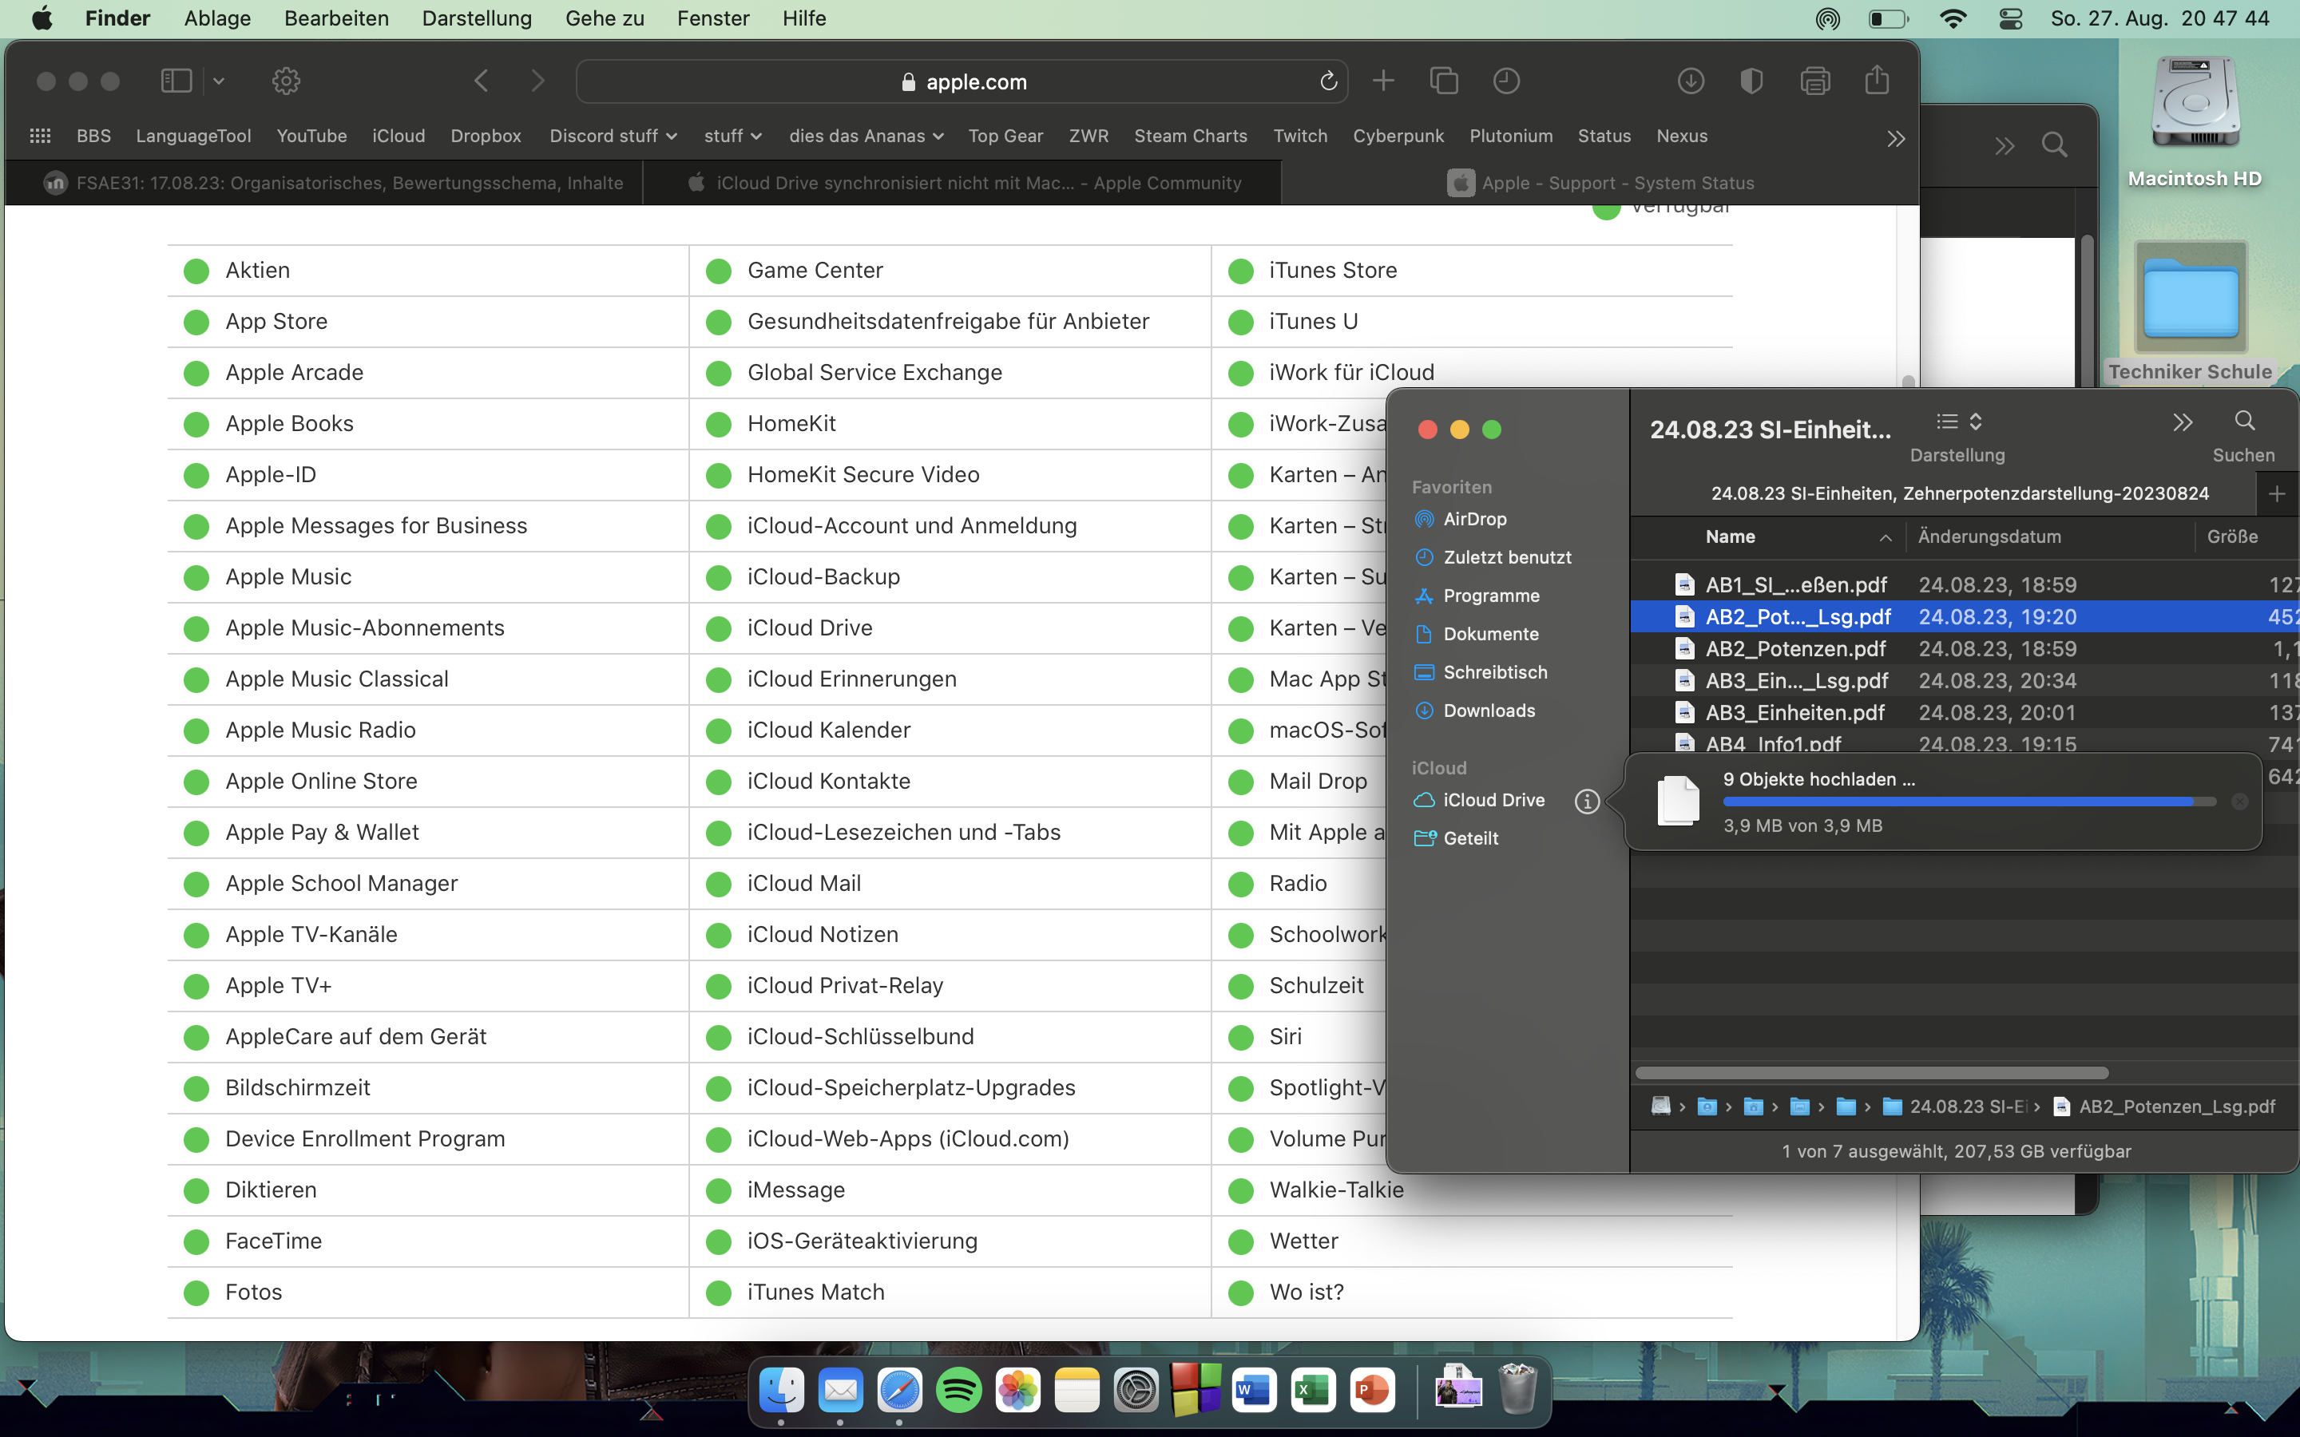
Task: Toggle the Safari sidebar
Action: (x=176, y=81)
